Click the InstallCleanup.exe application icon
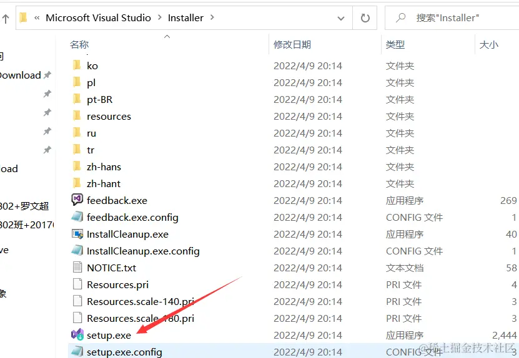 coord(77,234)
